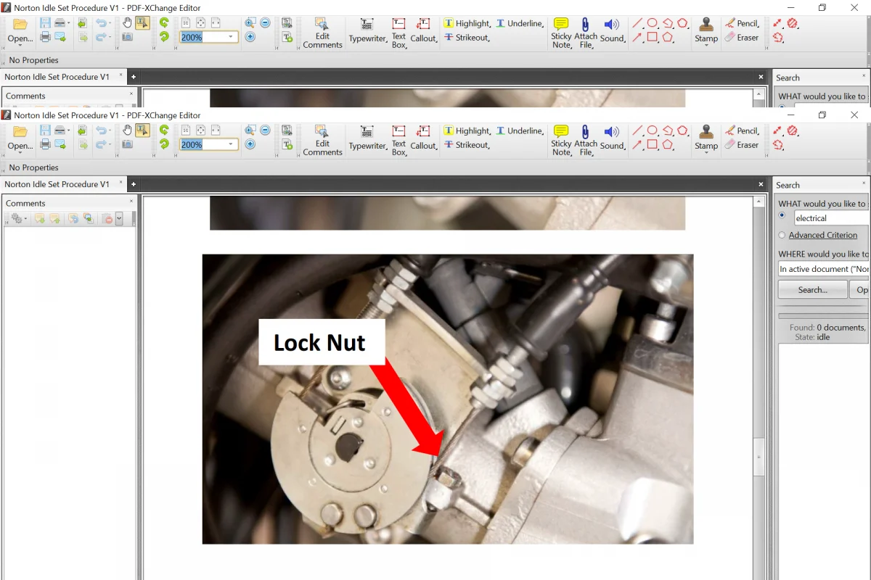Switch to lower Norton Idle Set Procedure V1 tab
Image resolution: width=871 pixels, height=580 pixels.
[x=57, y=184]
